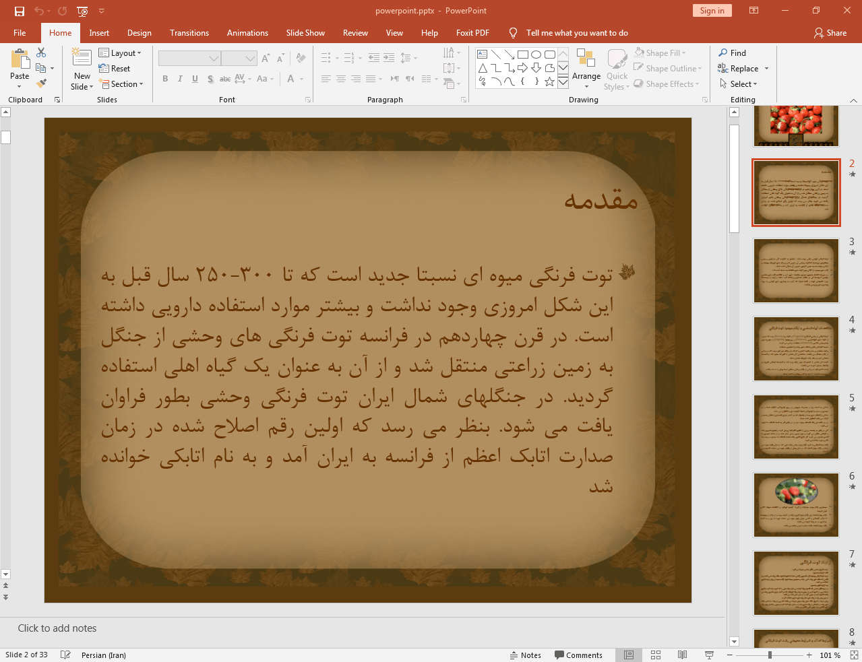862x662 pixels.
Task: Switch to Normal view in status bar
Action: tap(629, 655)
